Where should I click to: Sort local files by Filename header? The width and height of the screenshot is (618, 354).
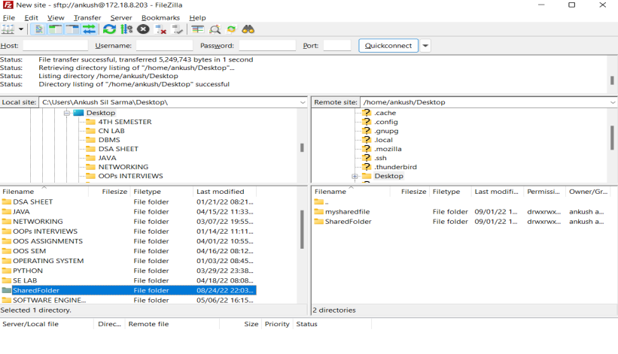pyautogui.click(x=44, y=192)
